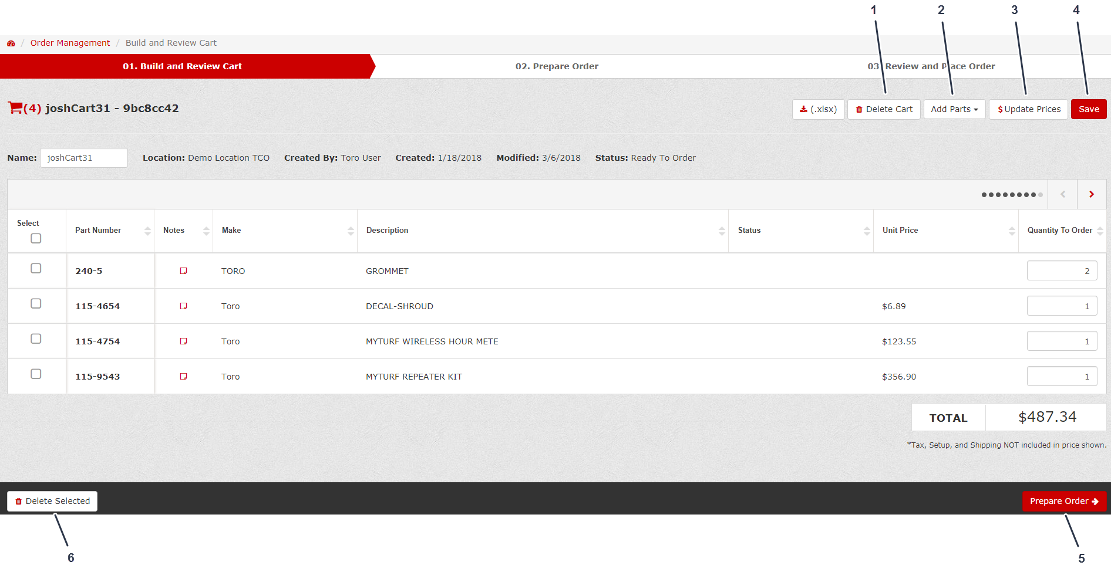The height and width of the screenshot is (572, 1111).
Task: Download cart as .xlsx file
Action: [x=818, y=109]
